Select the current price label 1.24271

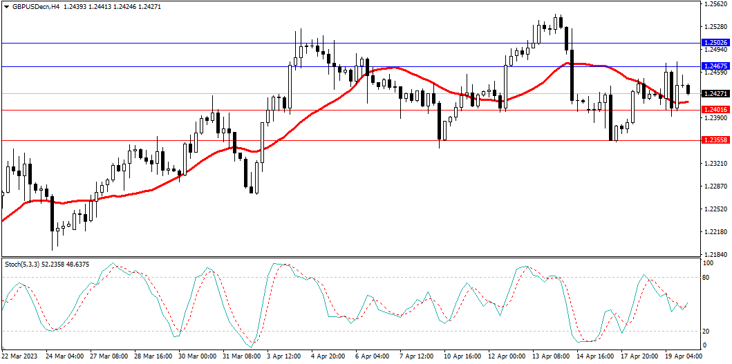coord(715,94)
